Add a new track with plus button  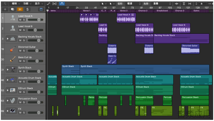point(5,9)
